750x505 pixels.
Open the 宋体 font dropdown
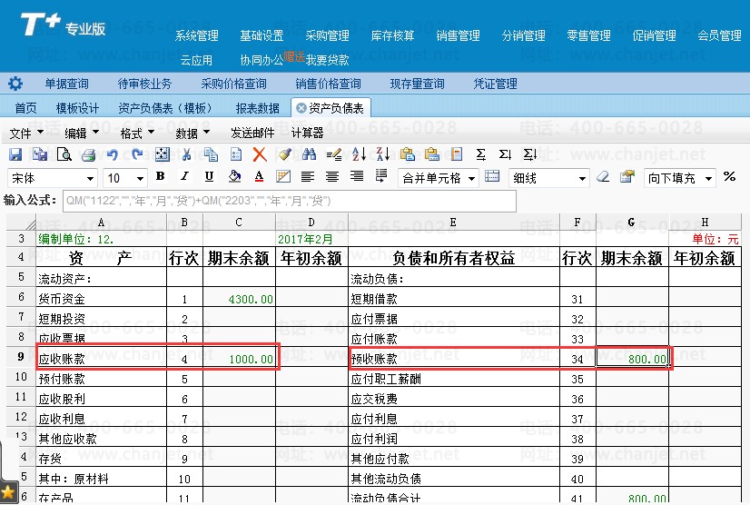[x=90, y=178]
